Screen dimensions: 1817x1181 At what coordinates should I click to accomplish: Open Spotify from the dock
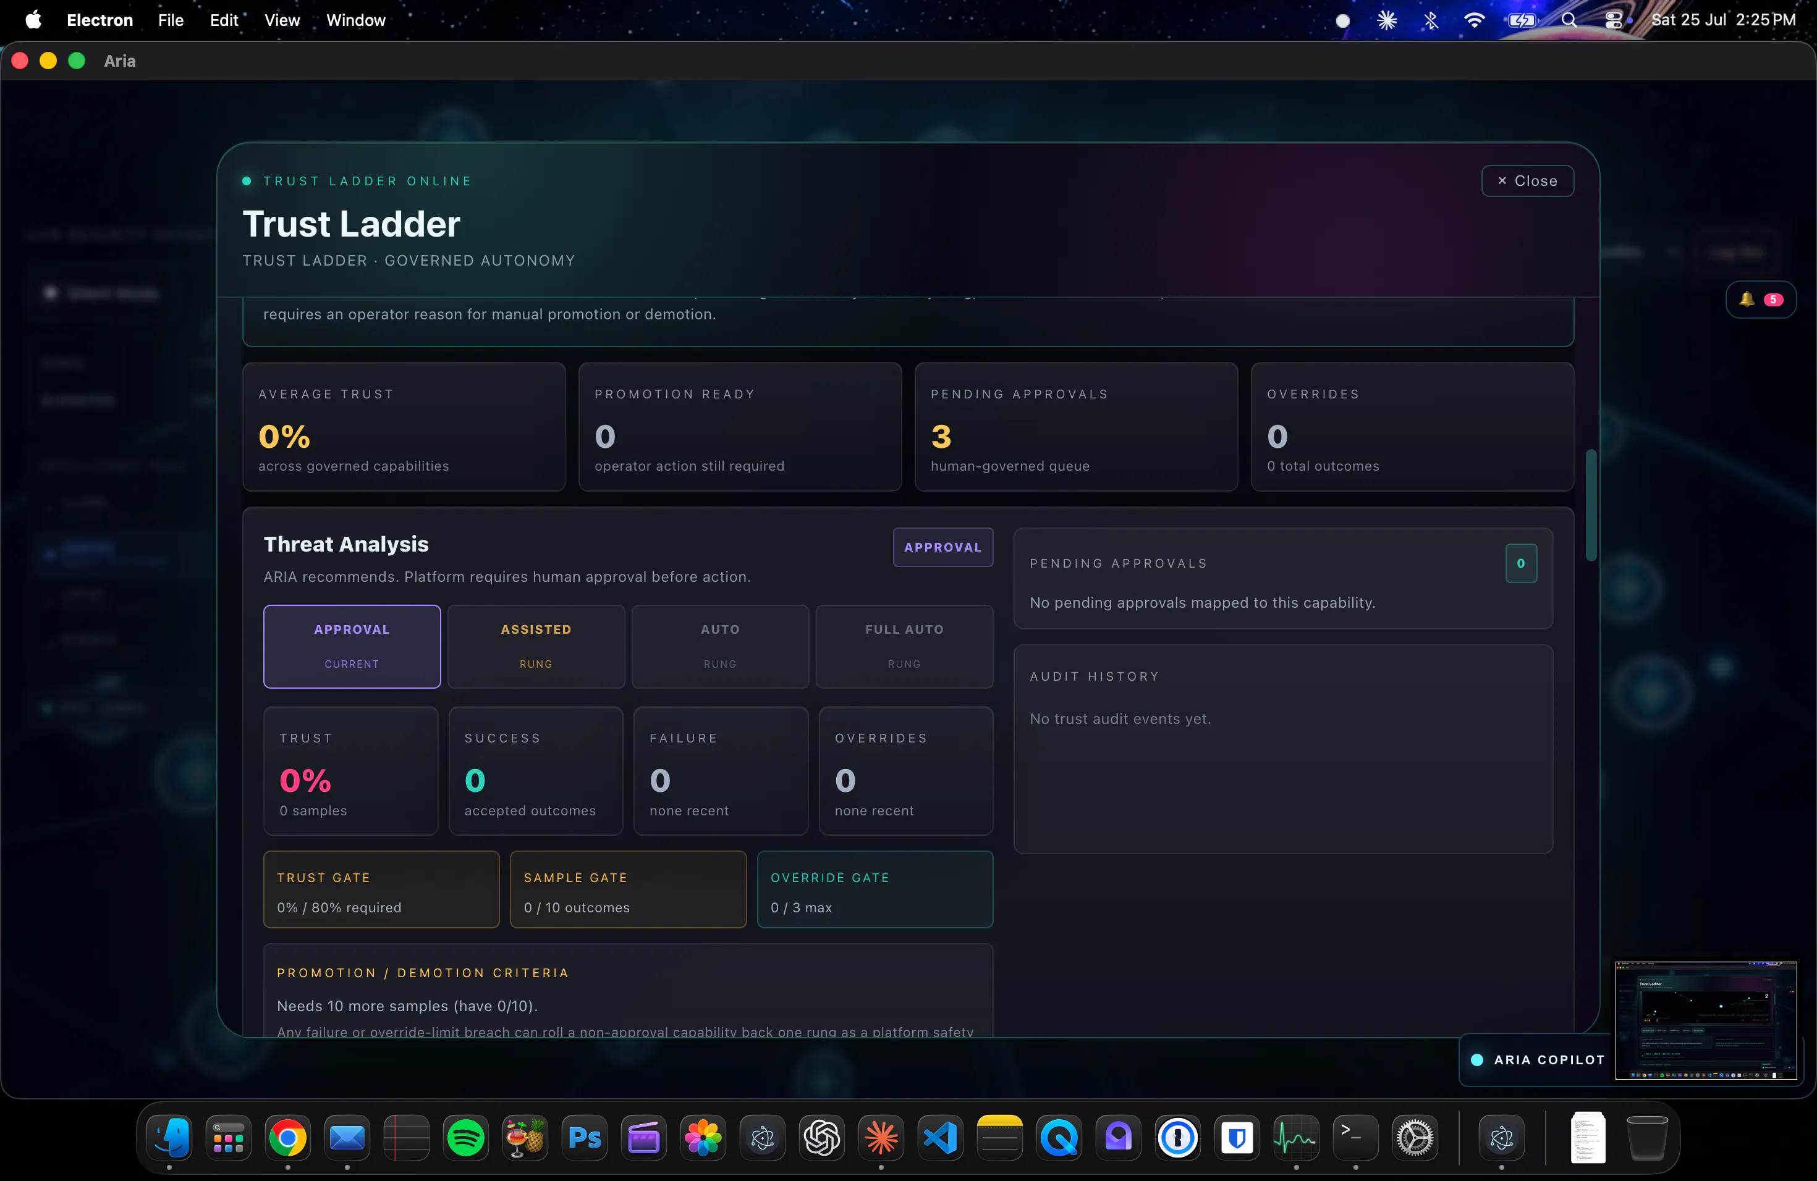pos(466,1138)
